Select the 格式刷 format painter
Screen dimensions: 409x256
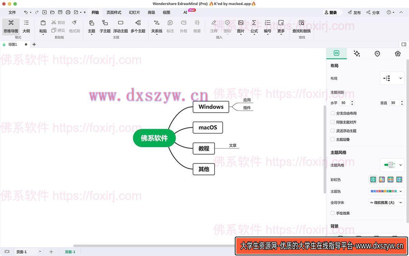point(74,26)
